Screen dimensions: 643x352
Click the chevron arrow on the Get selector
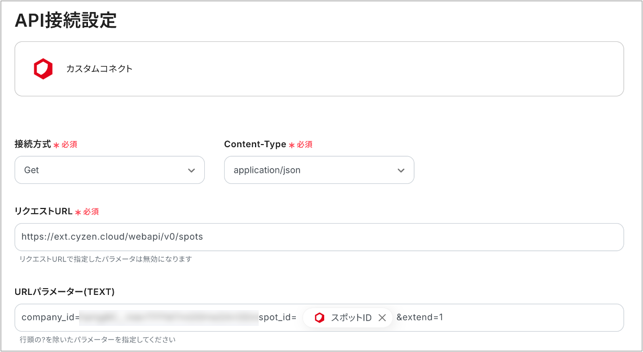(192, 171)
